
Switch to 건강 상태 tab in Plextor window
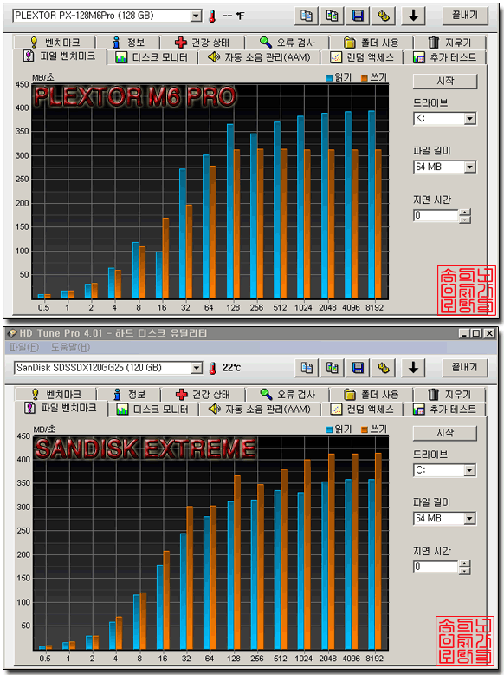[x=203, y=43]
